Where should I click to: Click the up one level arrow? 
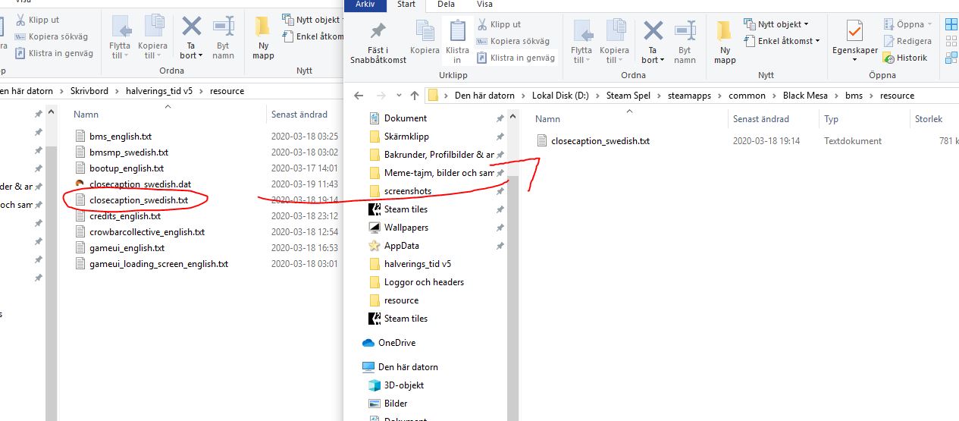(x=414, y=96)
